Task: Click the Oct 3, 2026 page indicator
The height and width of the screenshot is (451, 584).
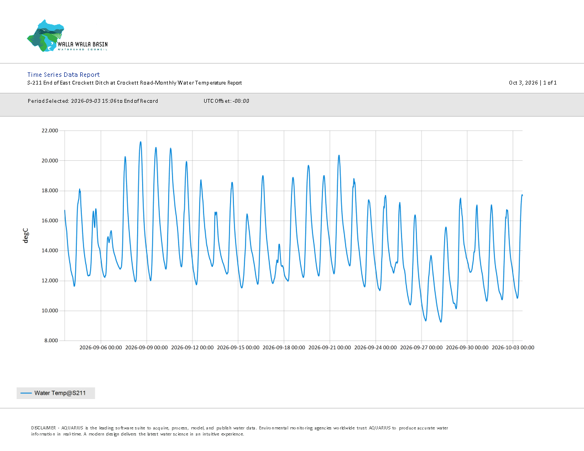Action: click(533, 82)
